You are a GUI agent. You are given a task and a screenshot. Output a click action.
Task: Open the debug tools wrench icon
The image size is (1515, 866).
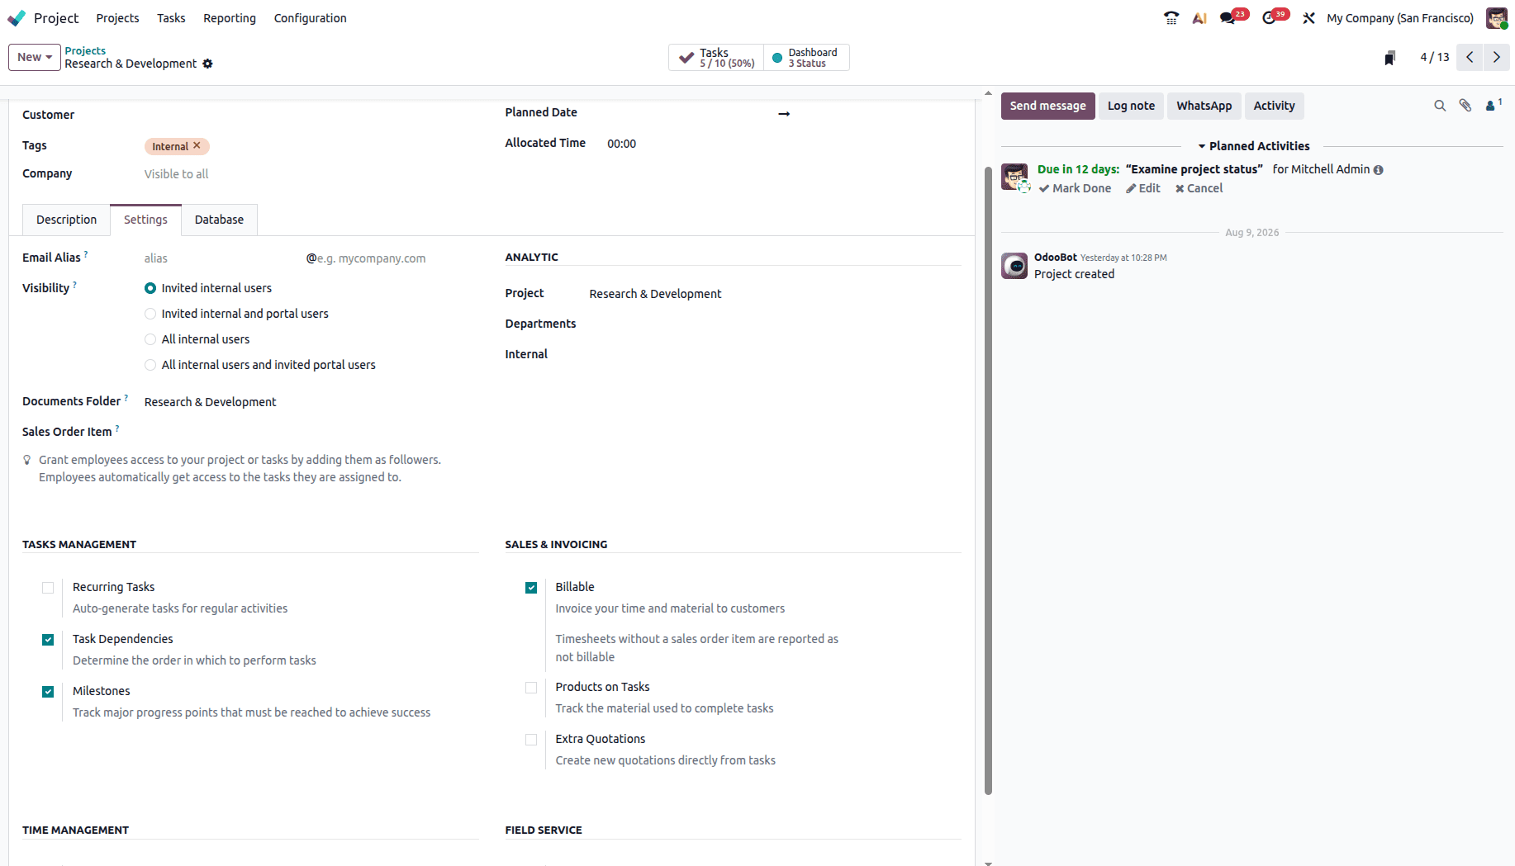pyautogui.click(x=1308, y=18)
